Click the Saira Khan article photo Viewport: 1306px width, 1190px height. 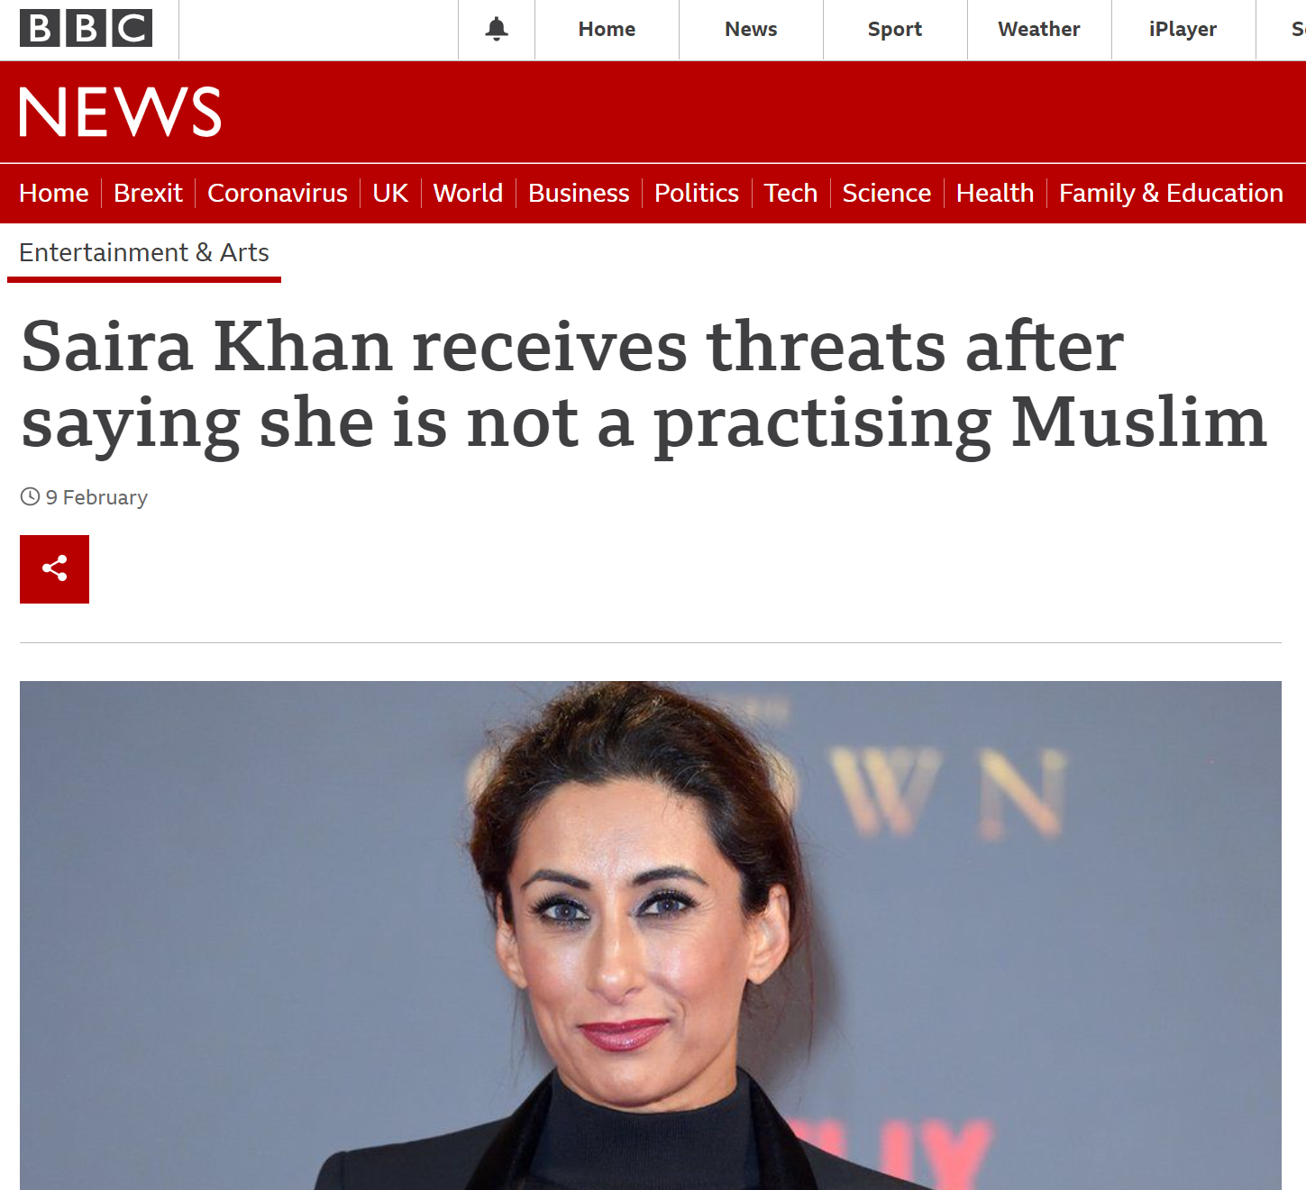[651, 935]
